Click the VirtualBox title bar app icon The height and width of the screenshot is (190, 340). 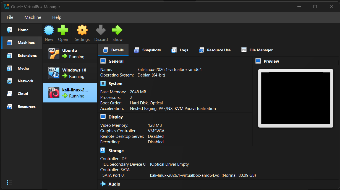coord(6,7)
